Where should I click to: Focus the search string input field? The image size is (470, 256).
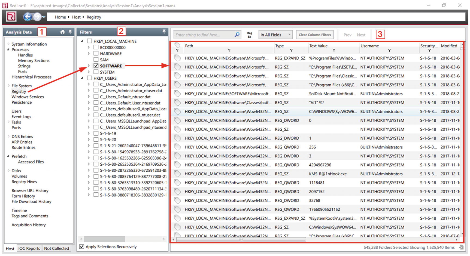204,35
